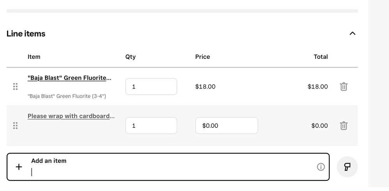Edit quantity field for Baja Blast Green Fluorite

pos(151,87)
